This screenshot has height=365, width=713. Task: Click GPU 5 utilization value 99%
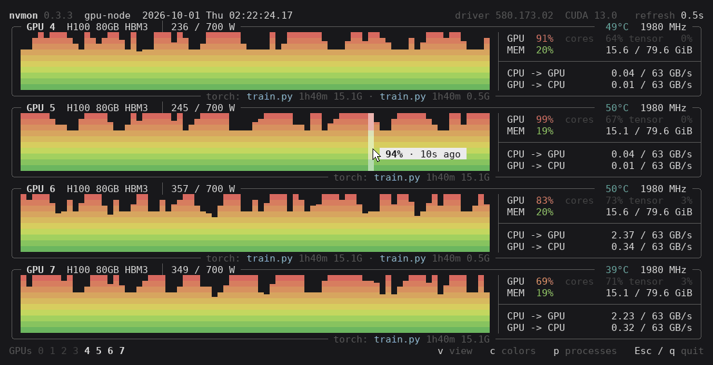point(545,120)
